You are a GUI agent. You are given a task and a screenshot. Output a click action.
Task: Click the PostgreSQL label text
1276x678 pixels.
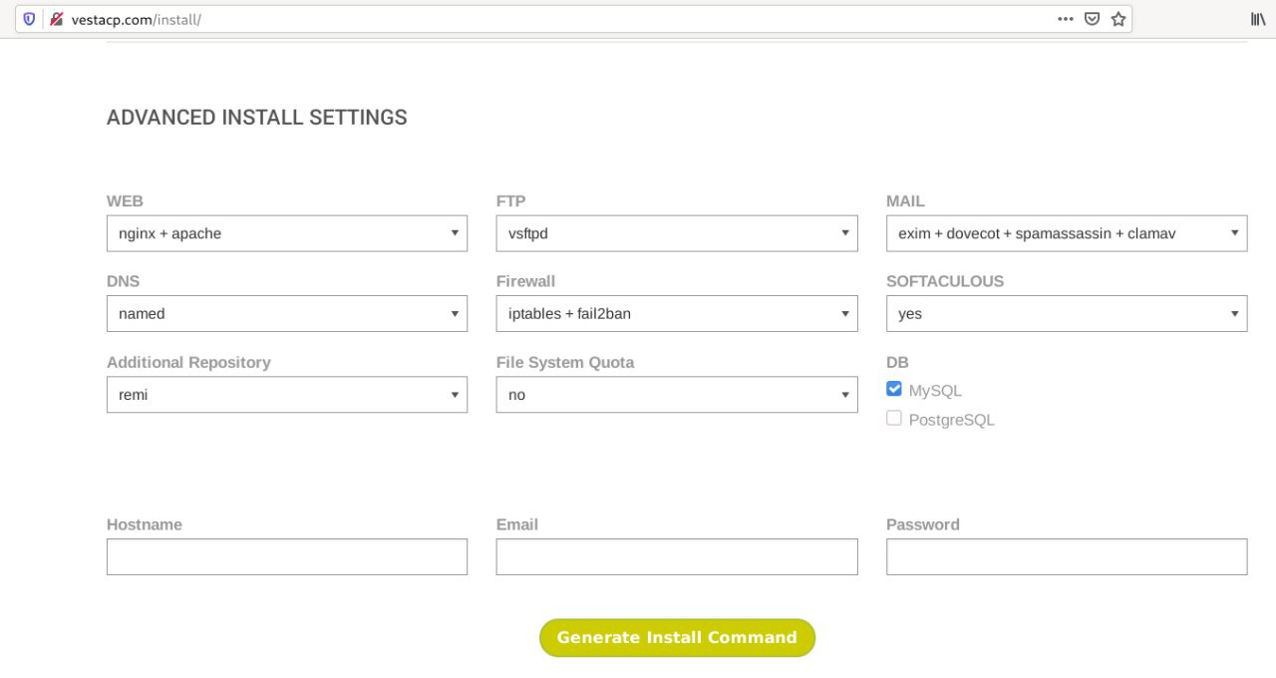coord(952,420)
